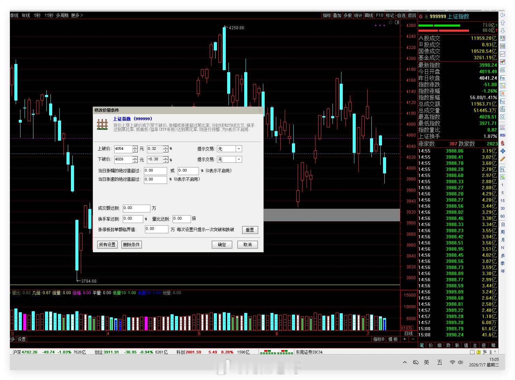Open the f(x) formula icon in sidebar
The width and height of the screenshot is (515, 380).
(x=502, y=109)
